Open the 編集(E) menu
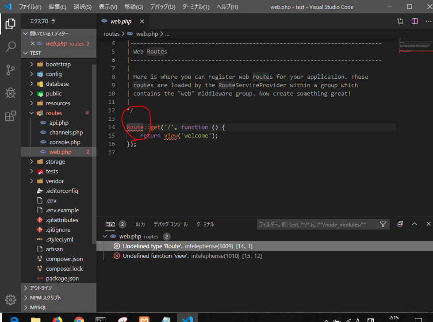This screenshot has height=322, width=433. (x=57, y=7)
